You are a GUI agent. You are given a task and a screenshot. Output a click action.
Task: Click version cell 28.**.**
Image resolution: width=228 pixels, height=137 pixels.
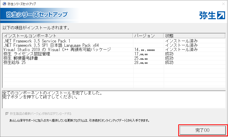pos(141,63)
